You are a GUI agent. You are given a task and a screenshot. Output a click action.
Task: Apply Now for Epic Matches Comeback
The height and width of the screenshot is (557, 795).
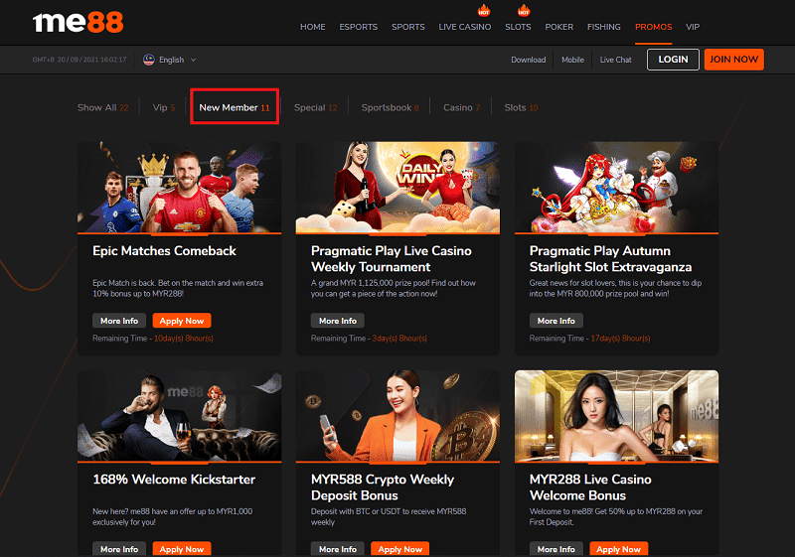click(182, 321)
